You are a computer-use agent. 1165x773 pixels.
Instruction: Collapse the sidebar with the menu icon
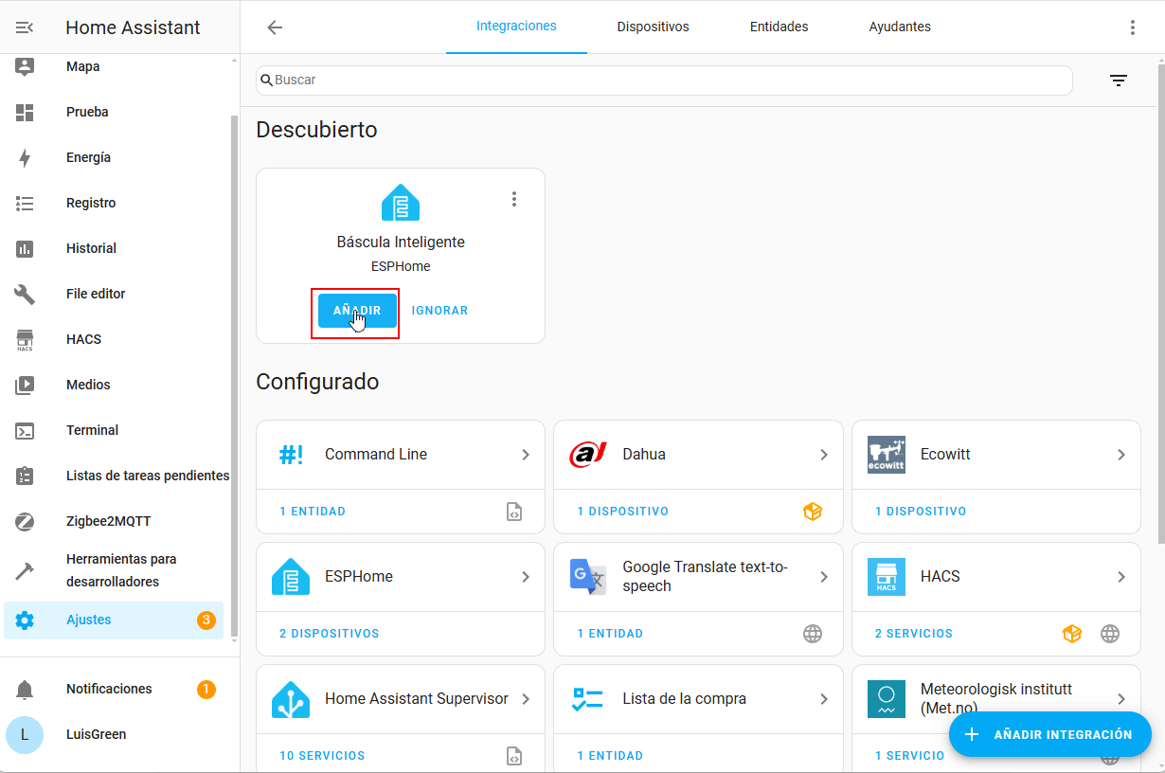(25, 27)
